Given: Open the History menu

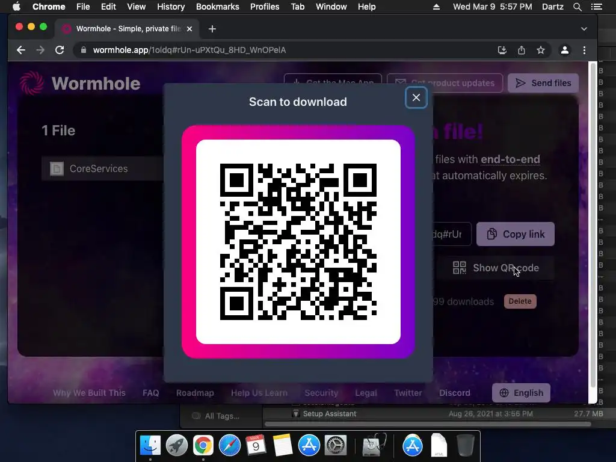Looking at the screenshot, I should coord(171,7).
